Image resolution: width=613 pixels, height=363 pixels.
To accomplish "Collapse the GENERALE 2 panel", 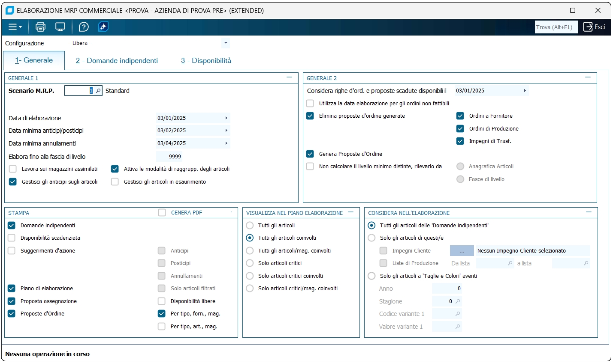I will 588,78.
